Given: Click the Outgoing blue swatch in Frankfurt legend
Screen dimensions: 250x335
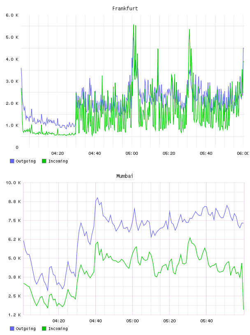Looking at the screenshot, I should coord(12,161).
